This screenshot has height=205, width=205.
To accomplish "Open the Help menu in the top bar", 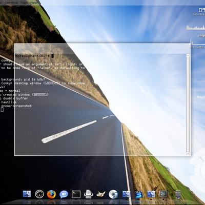I will 33,3.
